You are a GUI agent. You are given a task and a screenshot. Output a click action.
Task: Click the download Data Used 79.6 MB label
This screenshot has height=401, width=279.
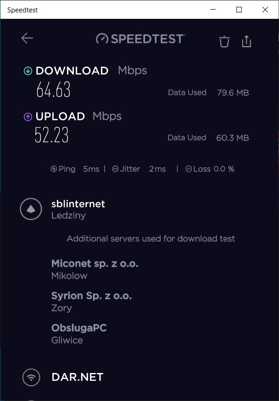coord(208,93)
